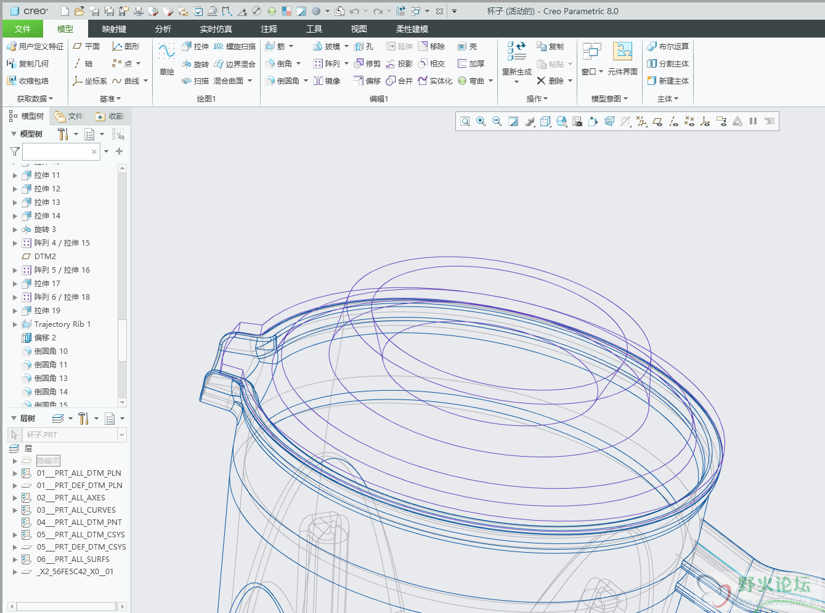The image size is (825, 613).
Task: Click 删除 button in operations group
Action: pos(550,81)
